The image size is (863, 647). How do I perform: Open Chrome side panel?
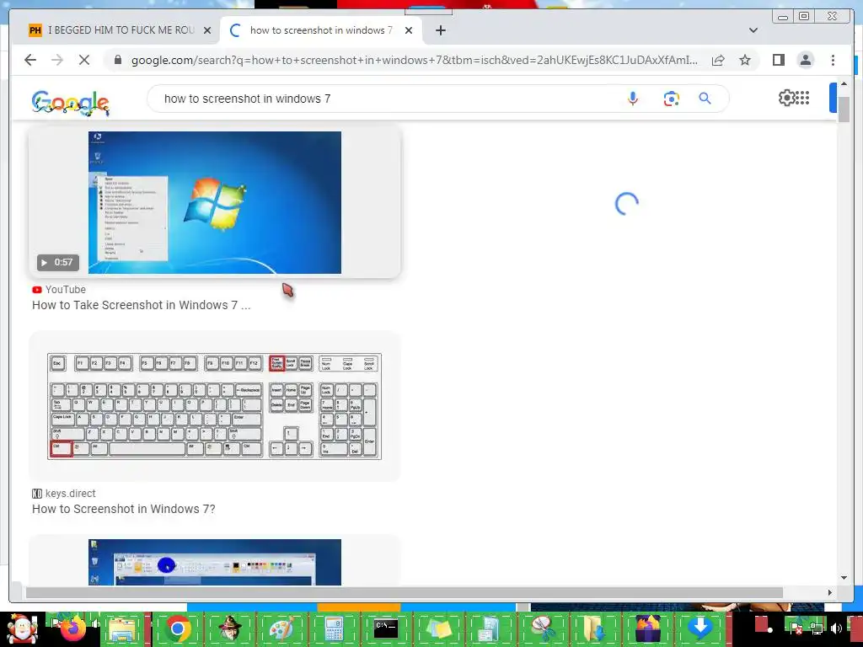coord(778,60)
